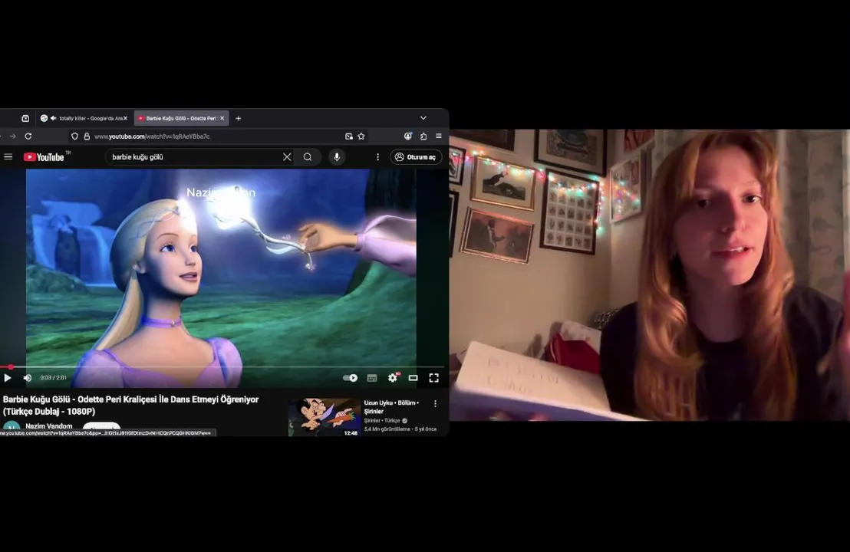Image resolution: width=850 pixels, height=552 pixels.
Task: Mute the video volume speaker
Action: click(28, 377)
